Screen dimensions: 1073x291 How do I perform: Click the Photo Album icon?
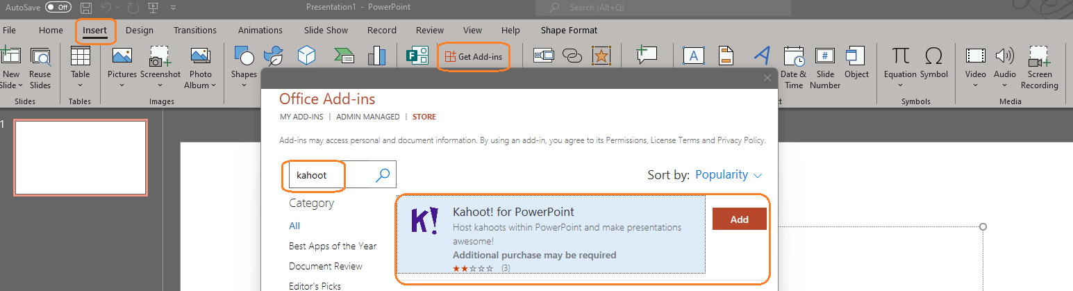(201, 57)
